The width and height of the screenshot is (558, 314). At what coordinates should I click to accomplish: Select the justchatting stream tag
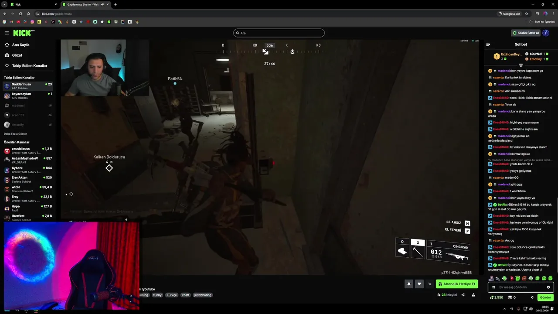tap(202, 295)
